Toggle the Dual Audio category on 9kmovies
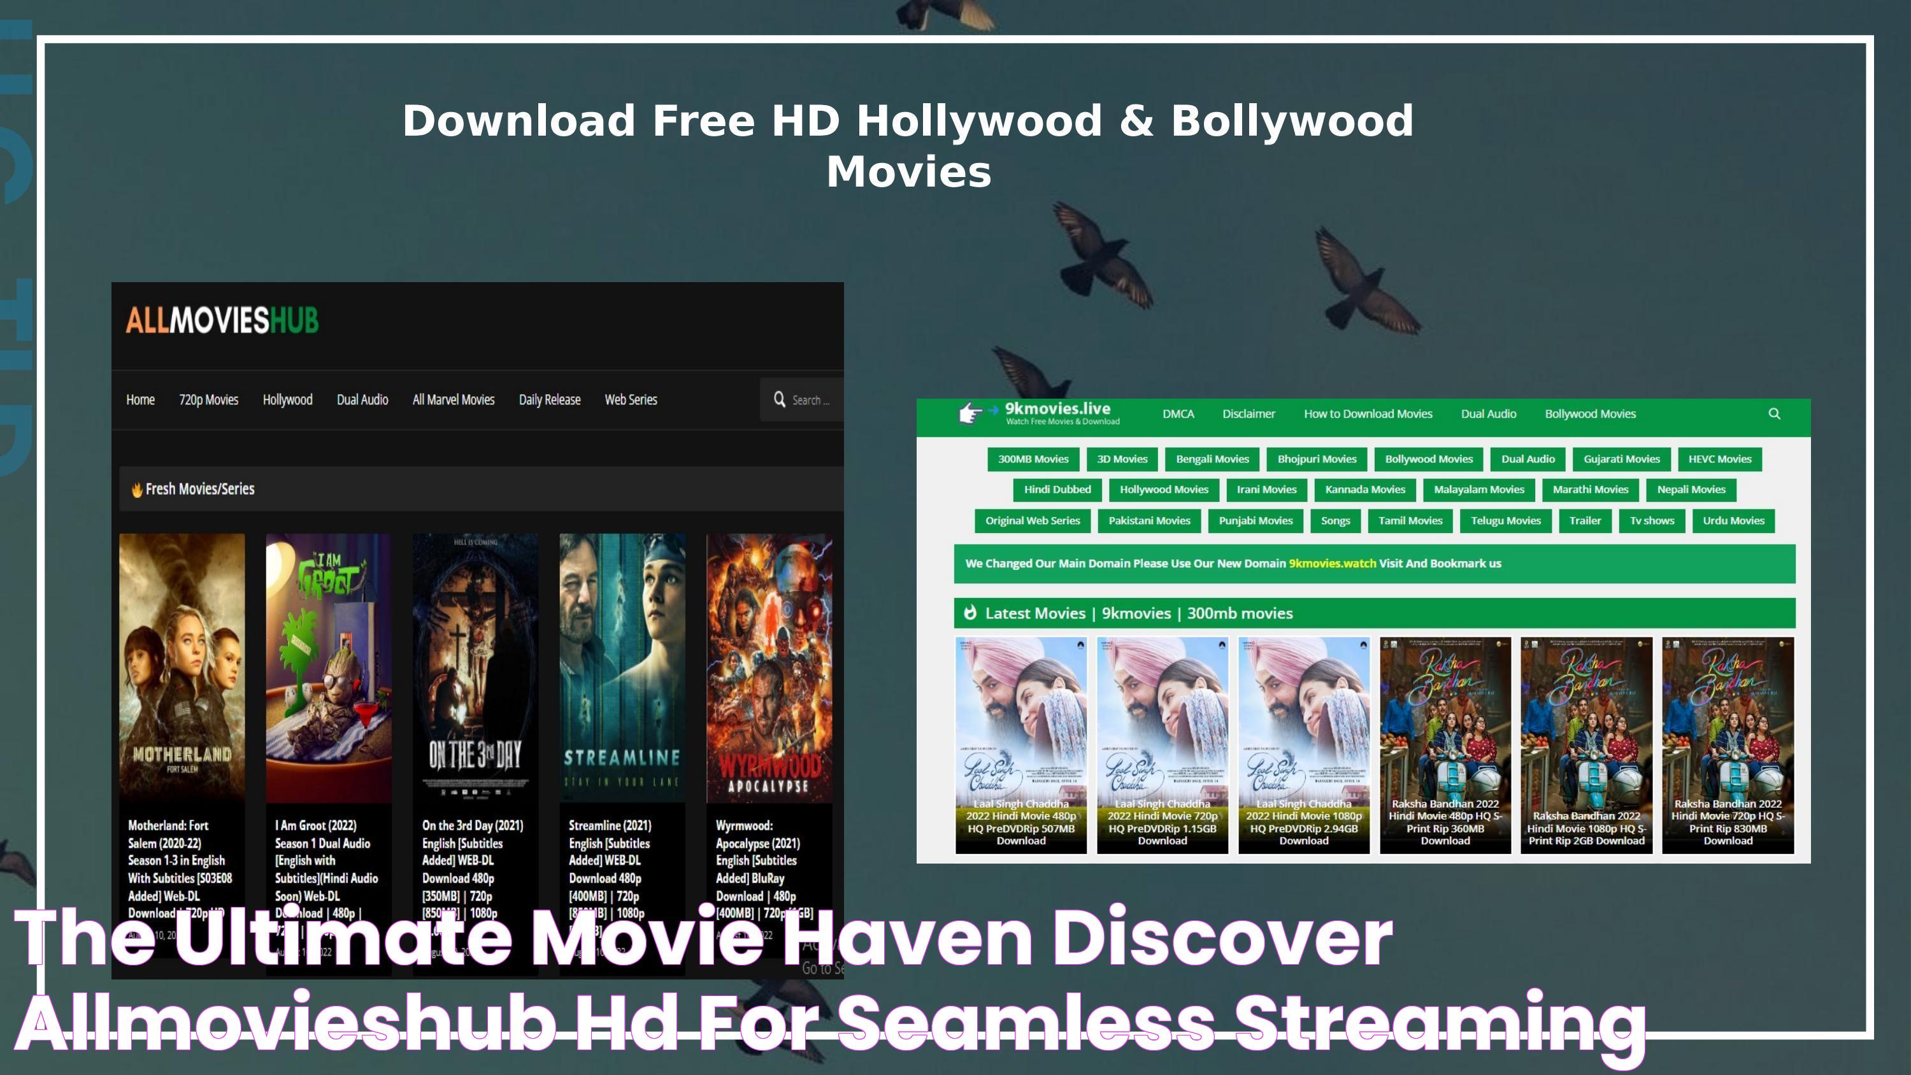Image resolution: width=1911 pixels, height=1075 pixels. pyautogui.click(x=1528, y=458)
